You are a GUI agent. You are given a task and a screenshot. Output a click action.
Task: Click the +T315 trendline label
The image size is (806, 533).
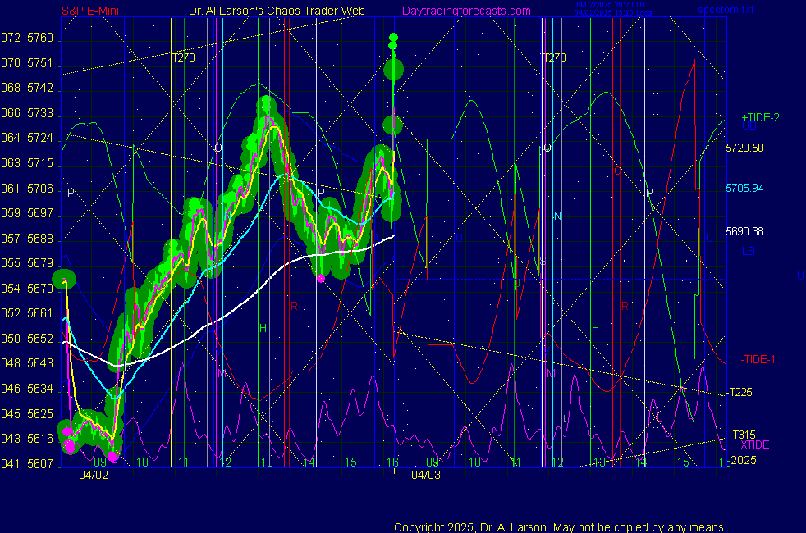tap(741, 435)
